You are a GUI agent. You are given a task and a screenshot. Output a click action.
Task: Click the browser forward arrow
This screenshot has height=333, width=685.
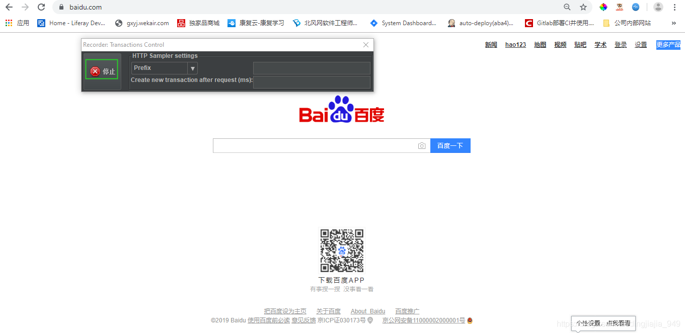[25, 7]
